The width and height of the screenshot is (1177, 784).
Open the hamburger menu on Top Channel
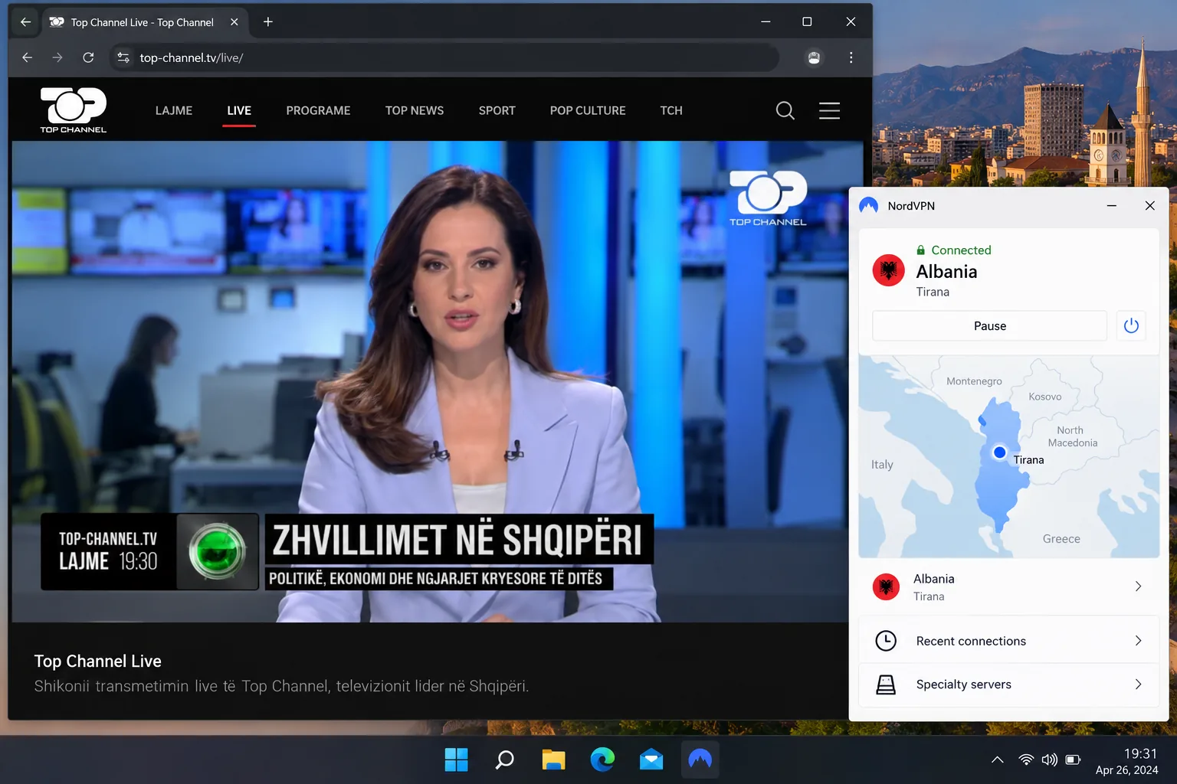[829, 111]
